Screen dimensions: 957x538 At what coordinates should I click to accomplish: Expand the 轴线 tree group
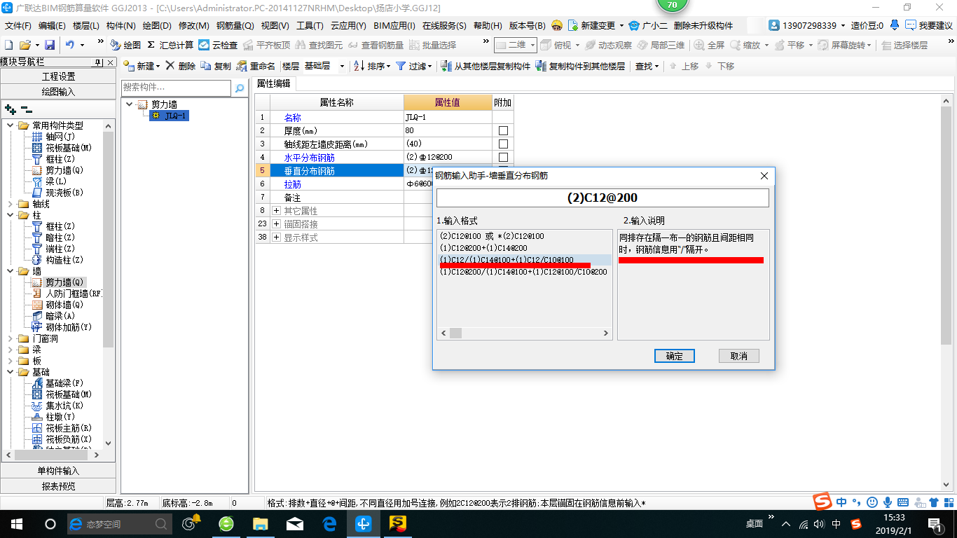[10, 204]
